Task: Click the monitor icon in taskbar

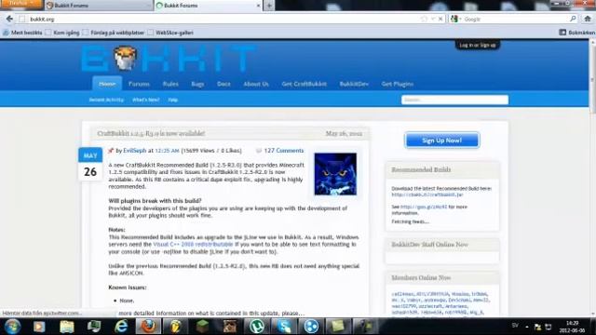Action: pos(94,327)
